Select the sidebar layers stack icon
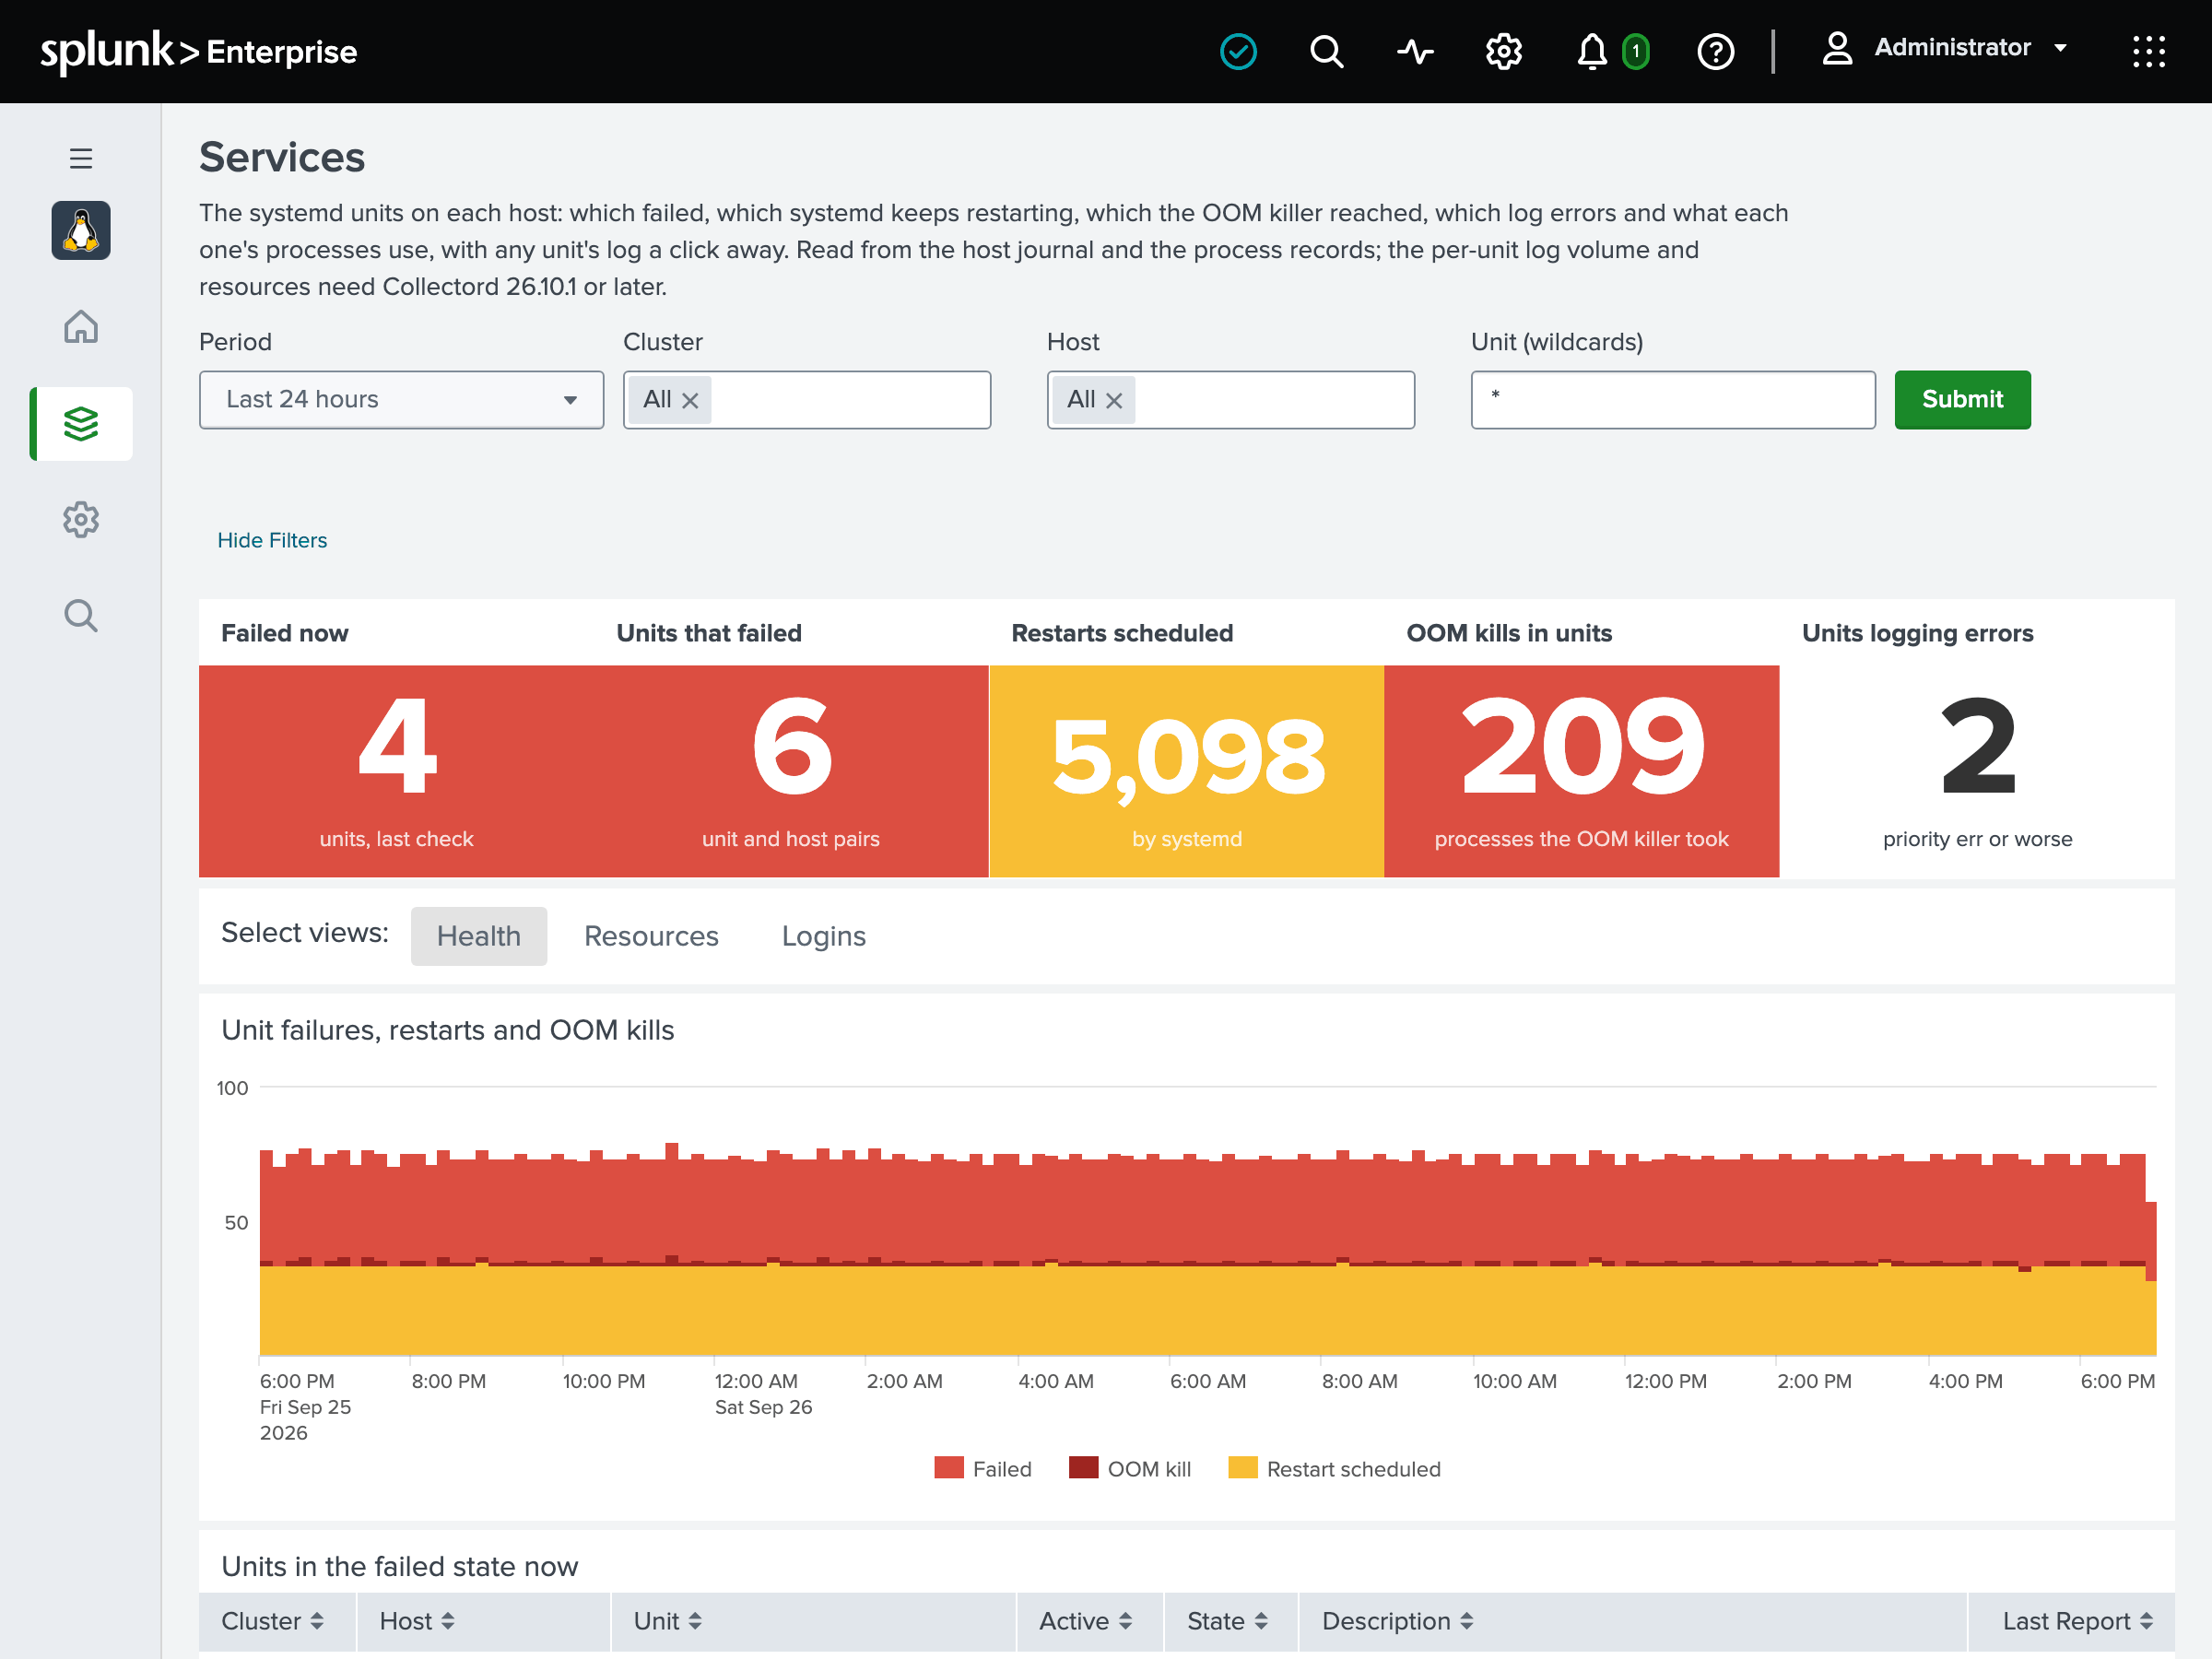2212x1659 pixels. click(x=81, y=423)
